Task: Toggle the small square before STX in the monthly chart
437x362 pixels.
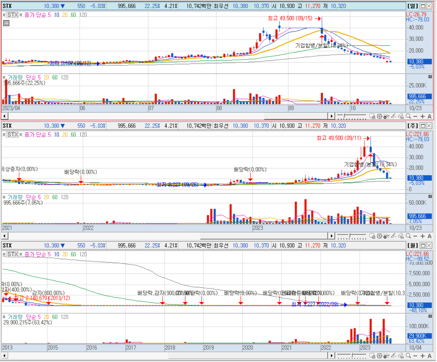Action: click(x=4, y=254)
